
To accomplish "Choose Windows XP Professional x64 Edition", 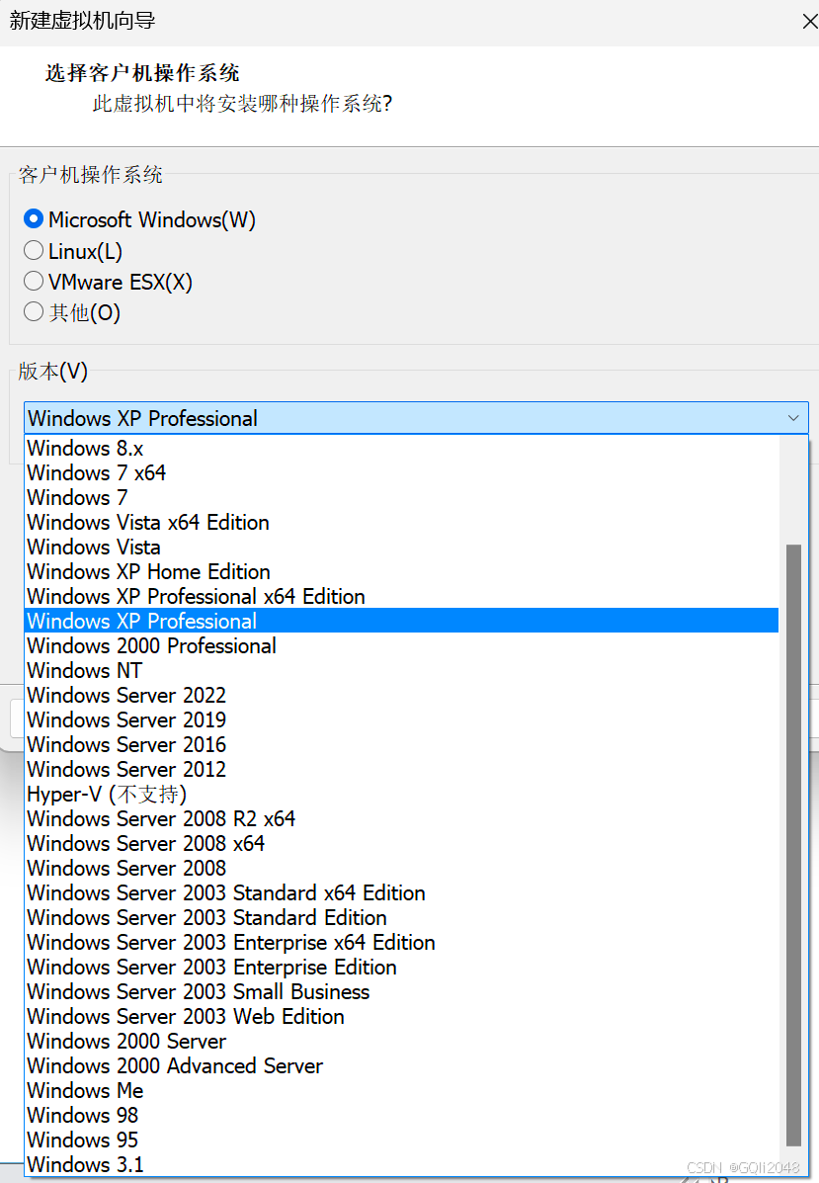I will [x=195, y=596].
